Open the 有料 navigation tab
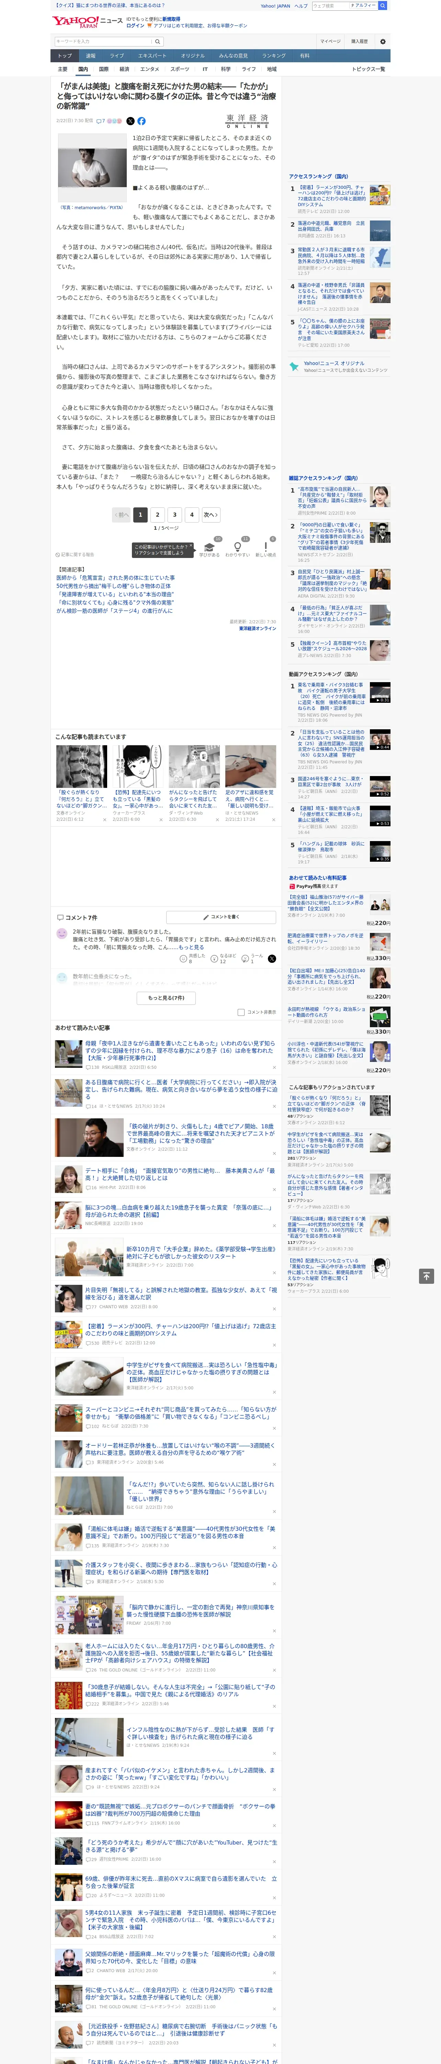The height and width of the screenshot is (2064, 441). coord(304,55)
